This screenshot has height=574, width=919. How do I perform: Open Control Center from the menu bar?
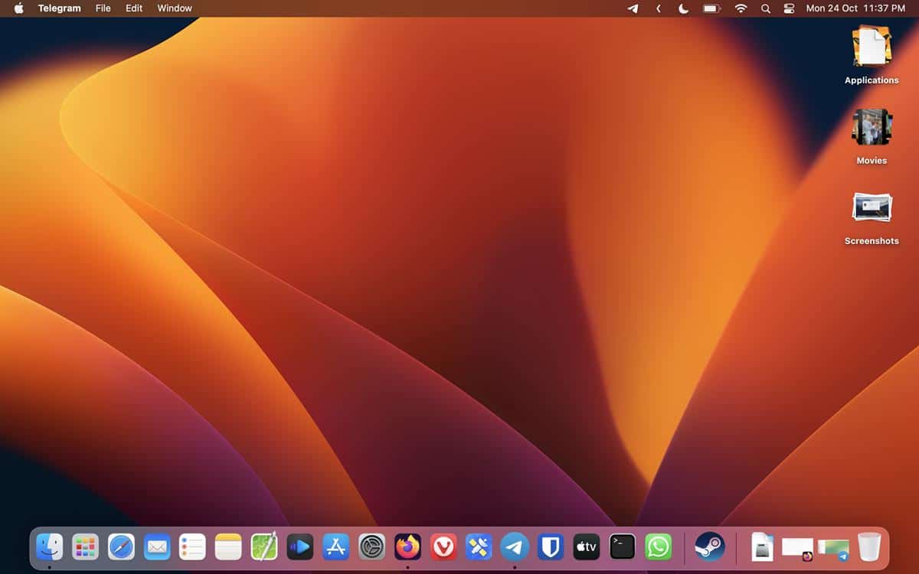tap(789, 8)
